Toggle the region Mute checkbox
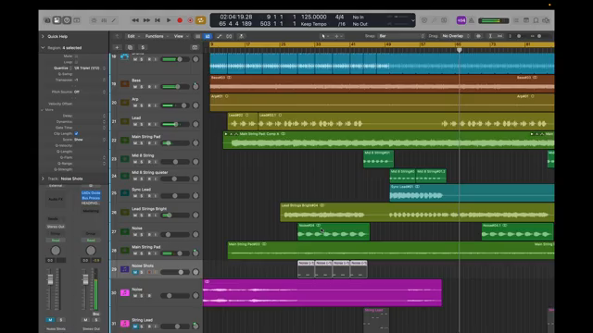Screen dimensions: 593x333 (76, 56)
